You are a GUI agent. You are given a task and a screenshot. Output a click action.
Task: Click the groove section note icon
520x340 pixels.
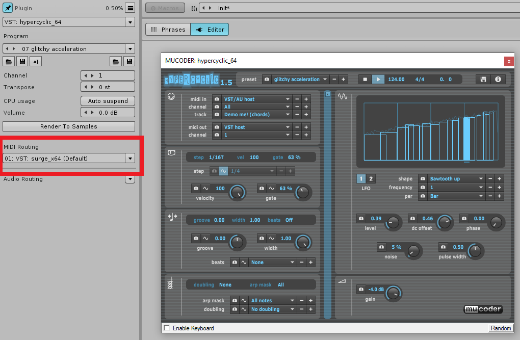click(172, 217)
